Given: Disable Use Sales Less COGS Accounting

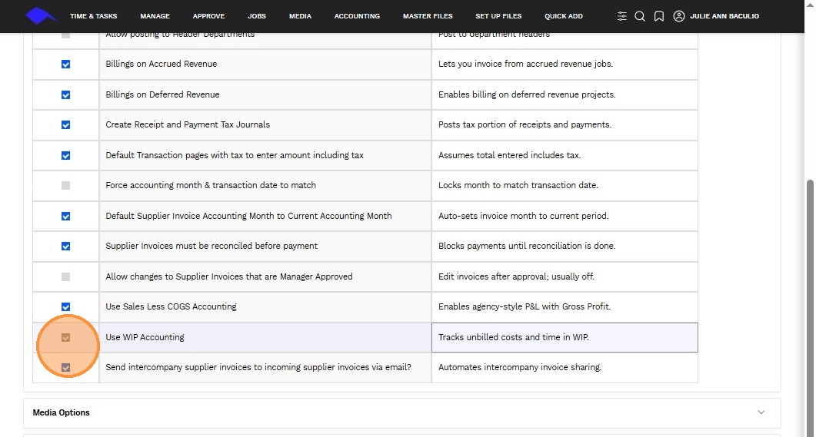Looking at the screenshot, I should (65, 306).
